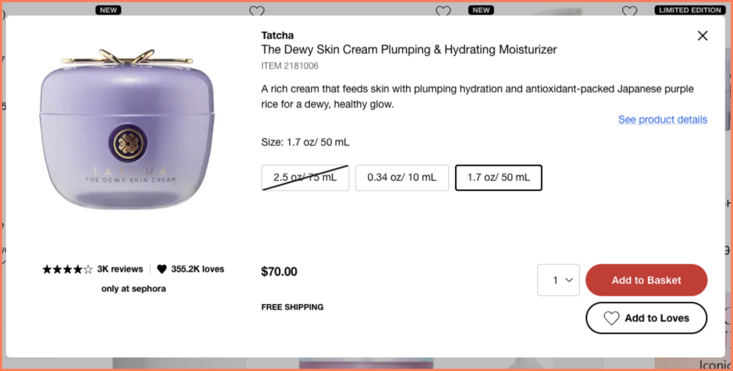Open the 3K reviews link
This screenshot has height=371, width=733.
pos(120,269)
